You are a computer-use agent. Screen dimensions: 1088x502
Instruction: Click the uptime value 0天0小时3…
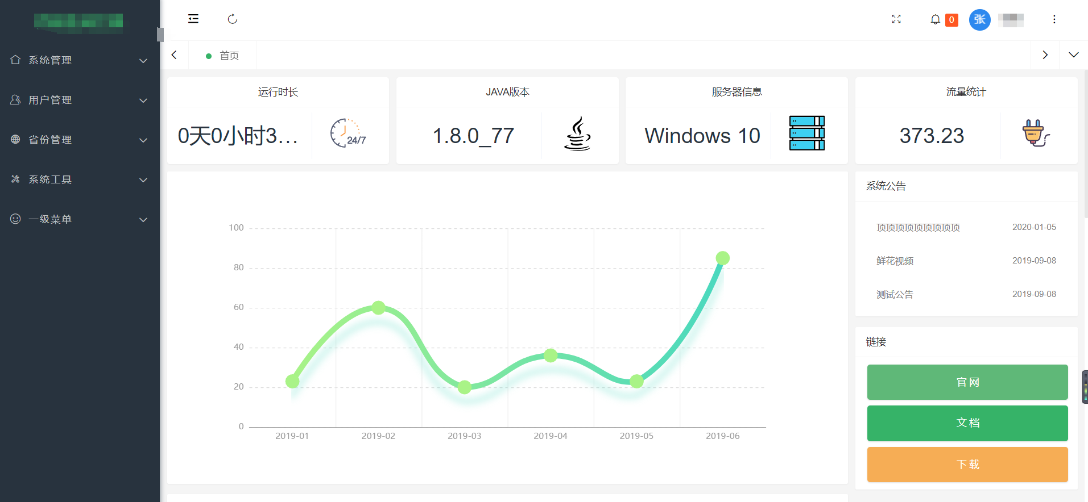[238, 136]
